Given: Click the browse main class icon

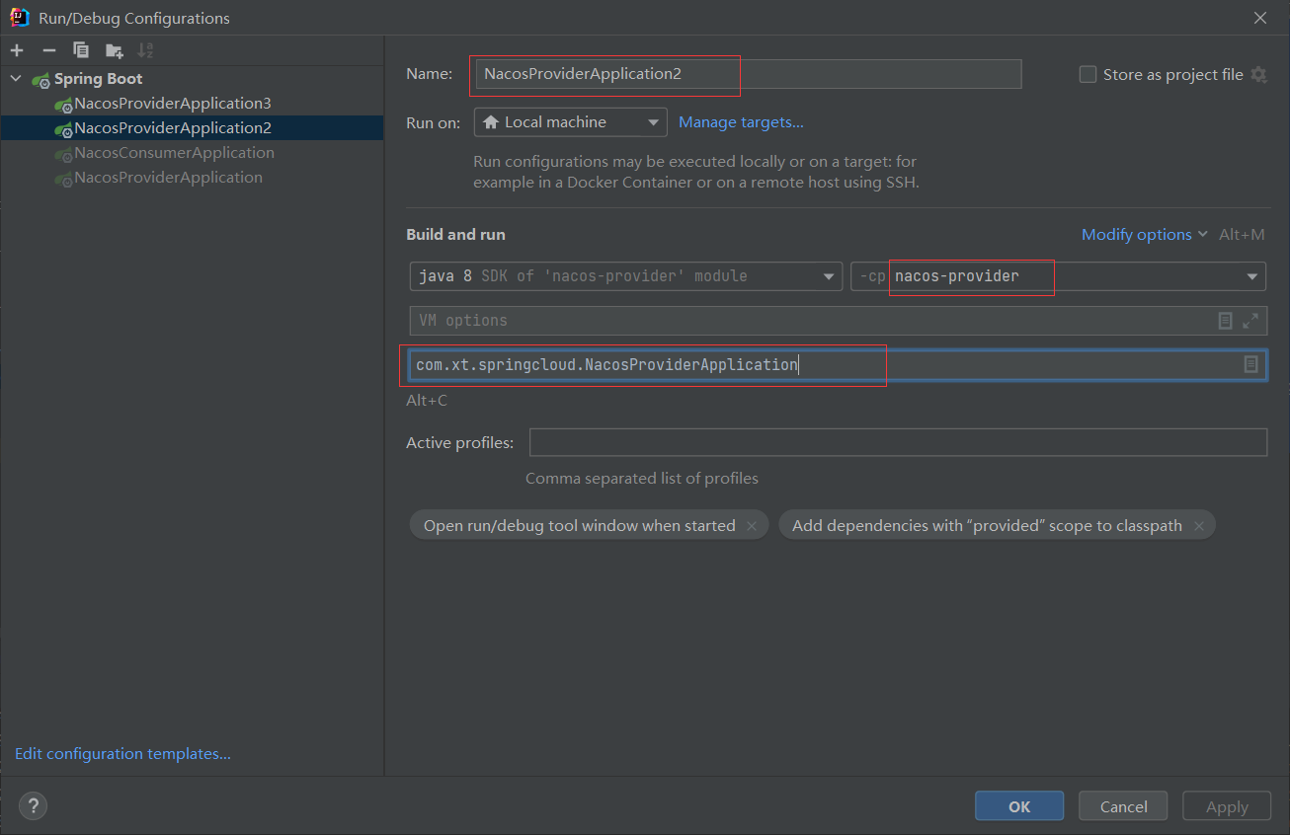Looking at the screenshot, I should tap(1250, 365).
